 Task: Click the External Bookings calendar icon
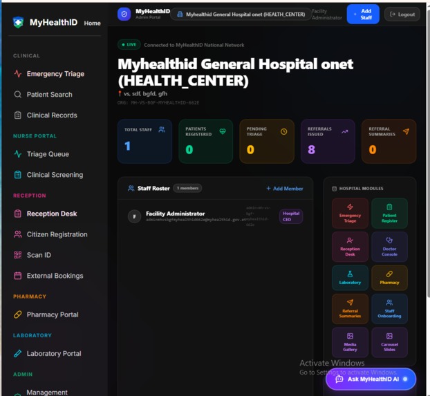[x=18, y=276]
